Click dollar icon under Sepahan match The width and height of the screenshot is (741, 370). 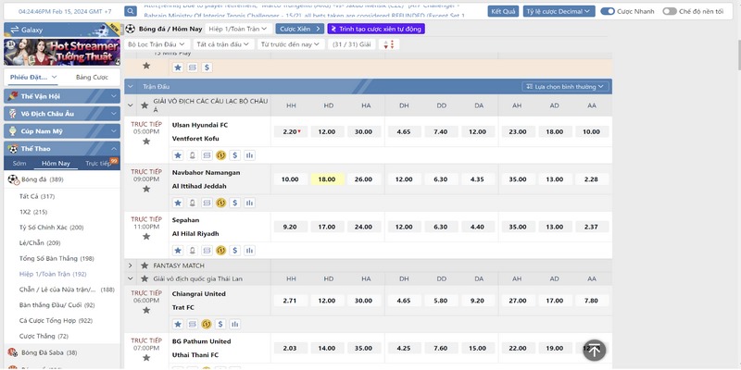point(235,251)
